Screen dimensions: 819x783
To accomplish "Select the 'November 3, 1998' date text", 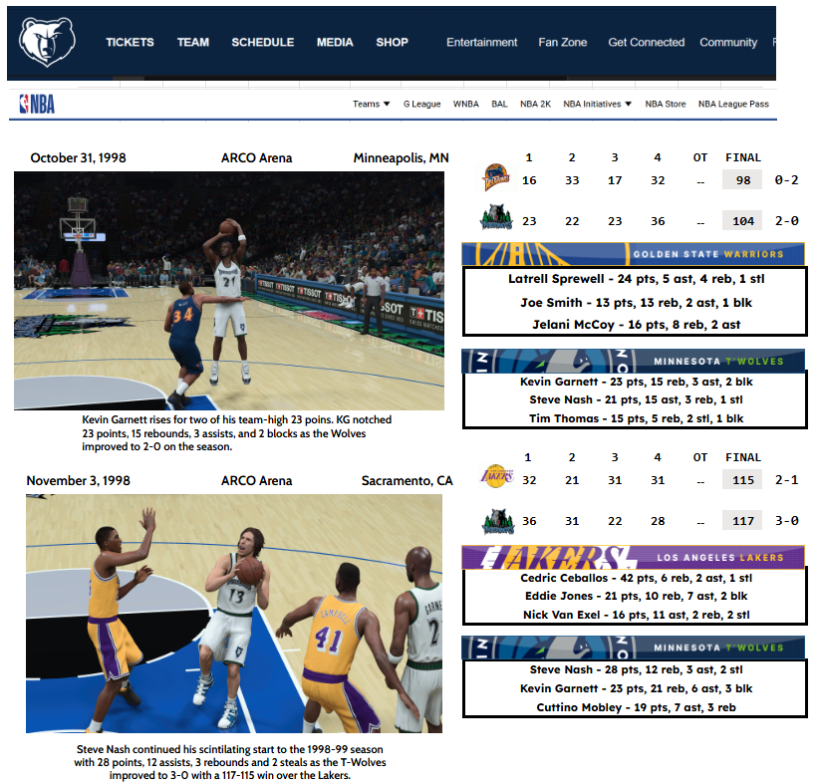I will tap(79, 480).
